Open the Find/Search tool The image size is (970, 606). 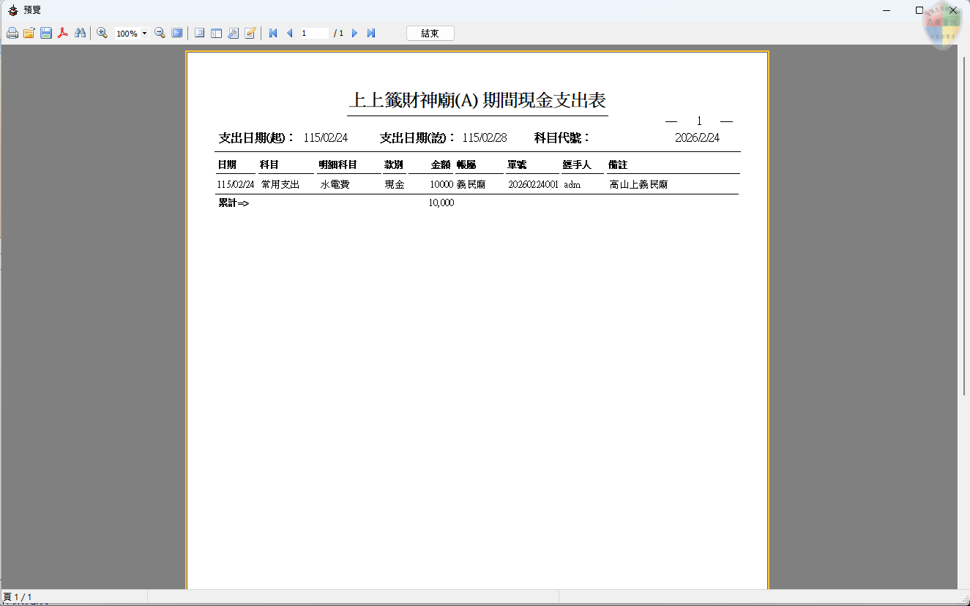[81, 33]
